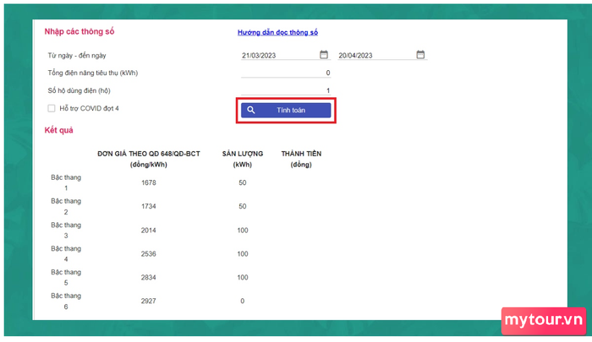592x342 pixels.
Task: Open the Hướng dẫn đọc thông số link
Action: 277,32
